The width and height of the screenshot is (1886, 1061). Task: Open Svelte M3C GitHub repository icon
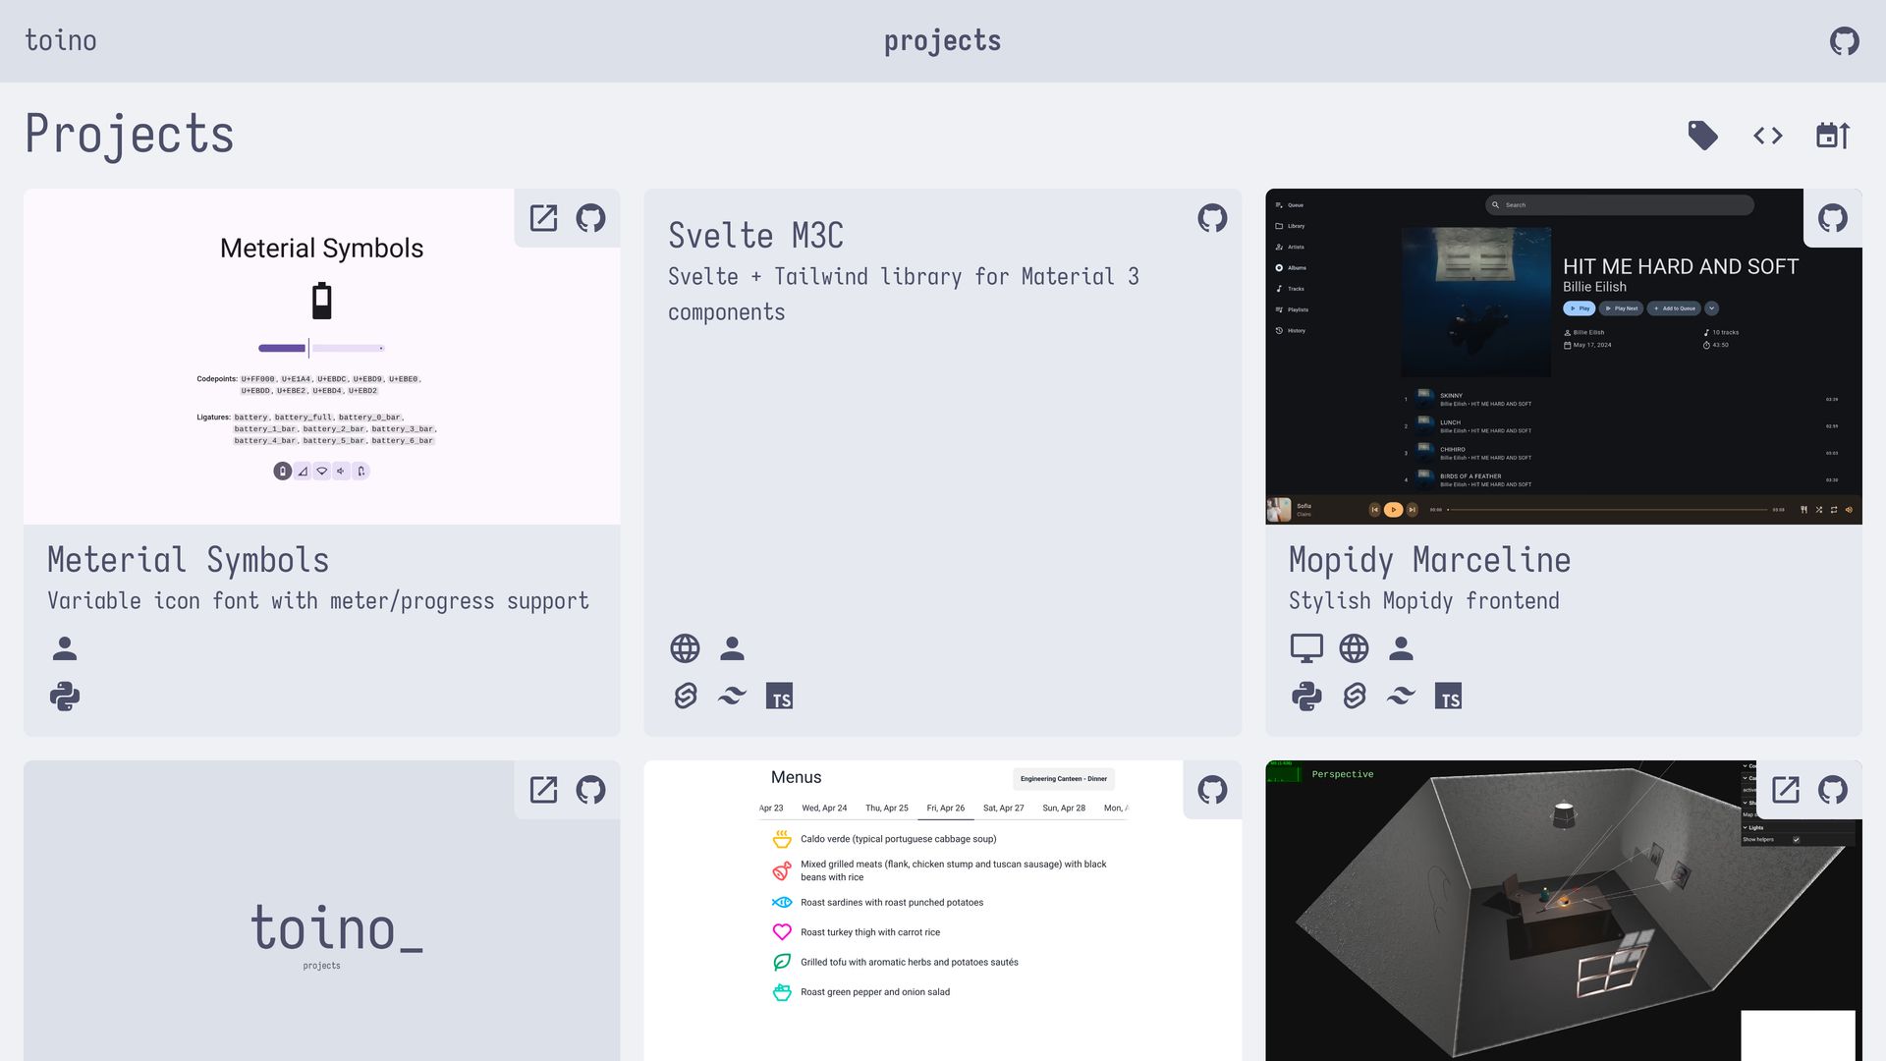pyautogui.click(x=1212, y=218)
